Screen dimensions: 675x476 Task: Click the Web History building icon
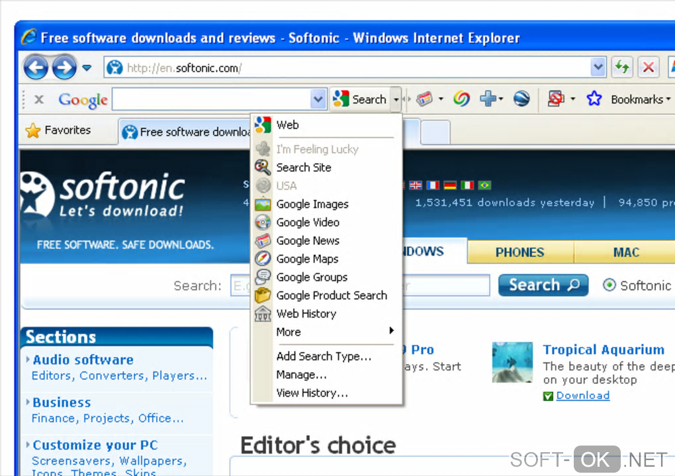(263, 314)
